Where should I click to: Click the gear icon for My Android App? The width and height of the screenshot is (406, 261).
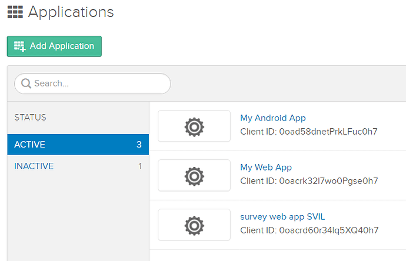(194, 126)
